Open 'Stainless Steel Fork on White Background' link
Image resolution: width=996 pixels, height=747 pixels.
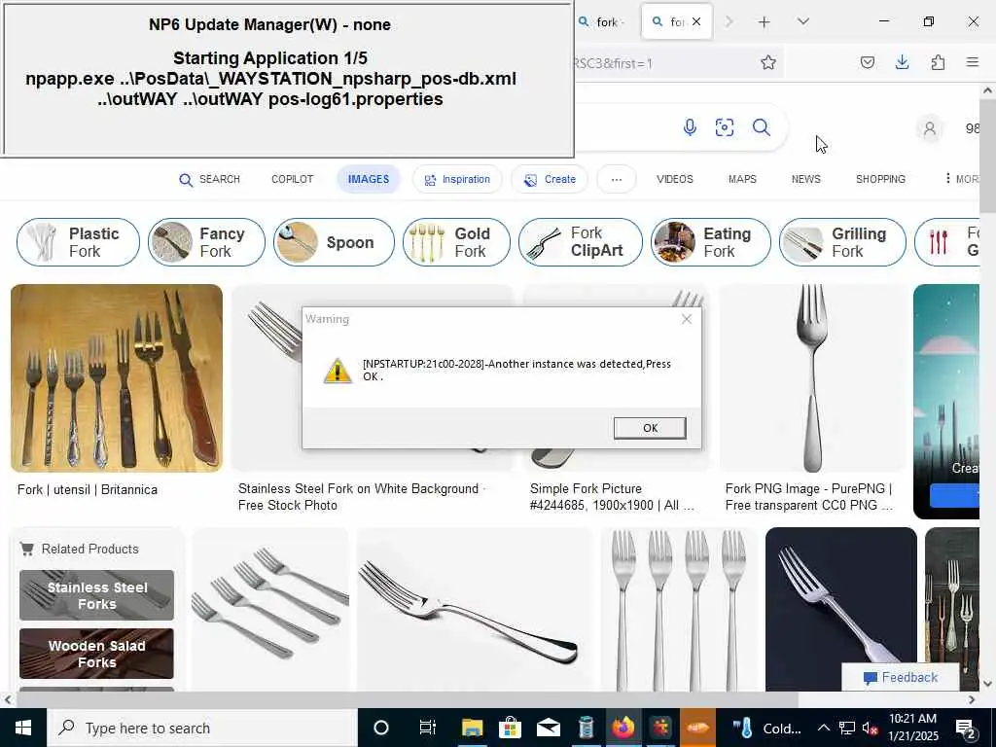click(361, 497)
